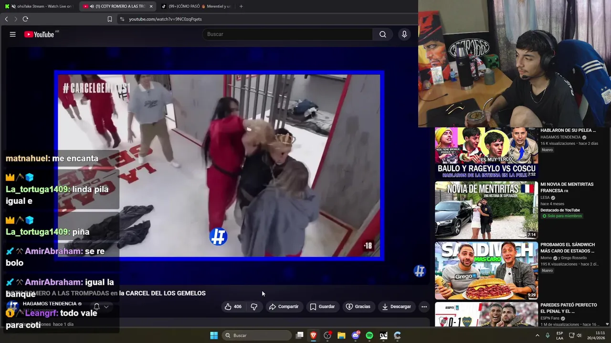Open PROBAMOS EL SÁNDWICH MÁS CARO title
This screenshot has height=343, width=611.
point(568,248)
